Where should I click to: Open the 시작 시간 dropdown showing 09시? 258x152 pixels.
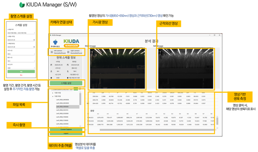click(x=21, y=54)
